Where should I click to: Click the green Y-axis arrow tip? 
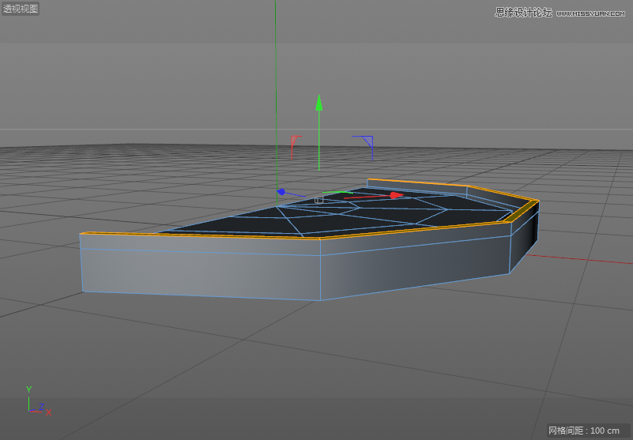tap(318, 103)
